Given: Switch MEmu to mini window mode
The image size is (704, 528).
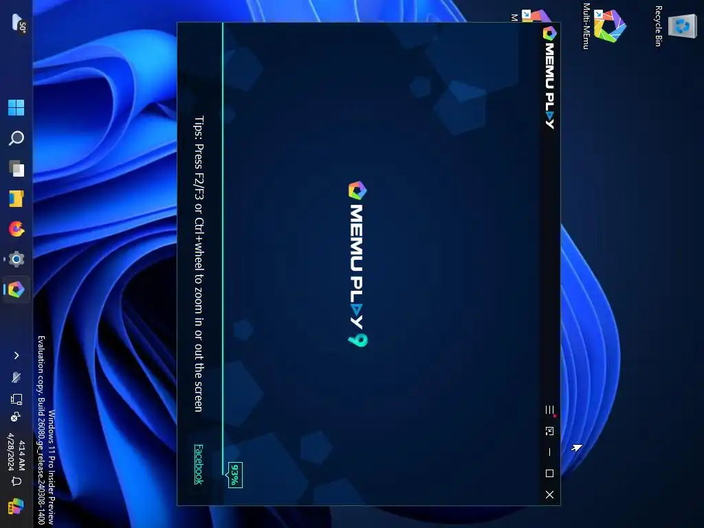Looking at the screenshot, I should click(x=549, y=431).
